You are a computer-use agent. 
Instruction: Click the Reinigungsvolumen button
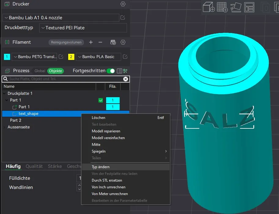coord(66,42)
